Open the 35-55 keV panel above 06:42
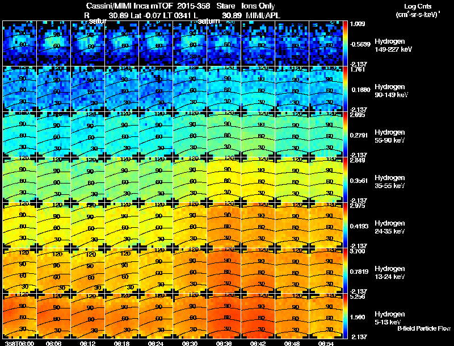Viewport: 454px width, 346px height. coord(258,180)
